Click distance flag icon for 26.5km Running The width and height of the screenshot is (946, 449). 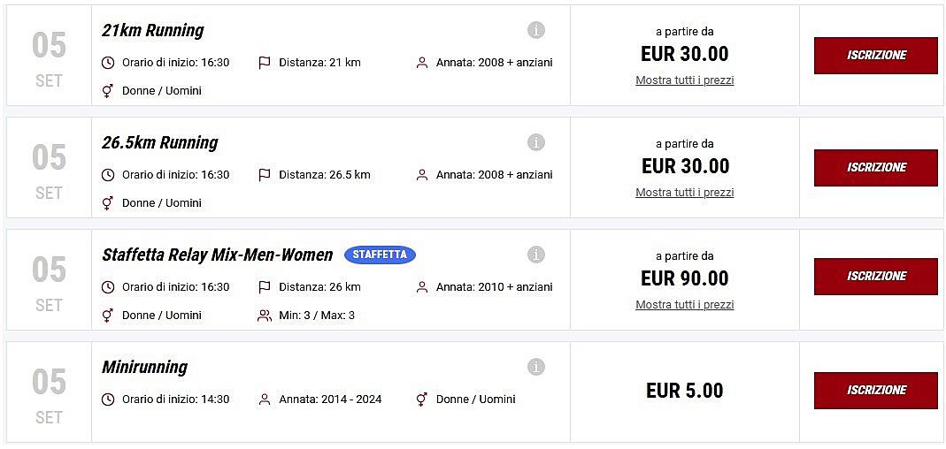tap(264, 175)
